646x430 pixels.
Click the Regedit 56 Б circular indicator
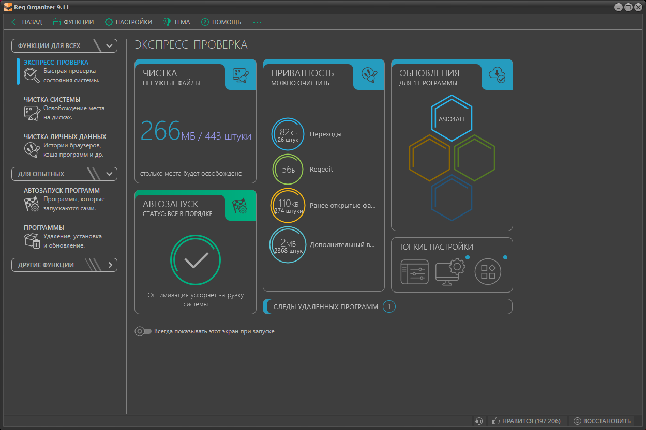click(x=288, y=170)
